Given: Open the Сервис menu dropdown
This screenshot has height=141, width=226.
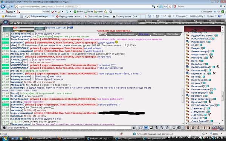Looking at the screenshot, I should (212, 16).
